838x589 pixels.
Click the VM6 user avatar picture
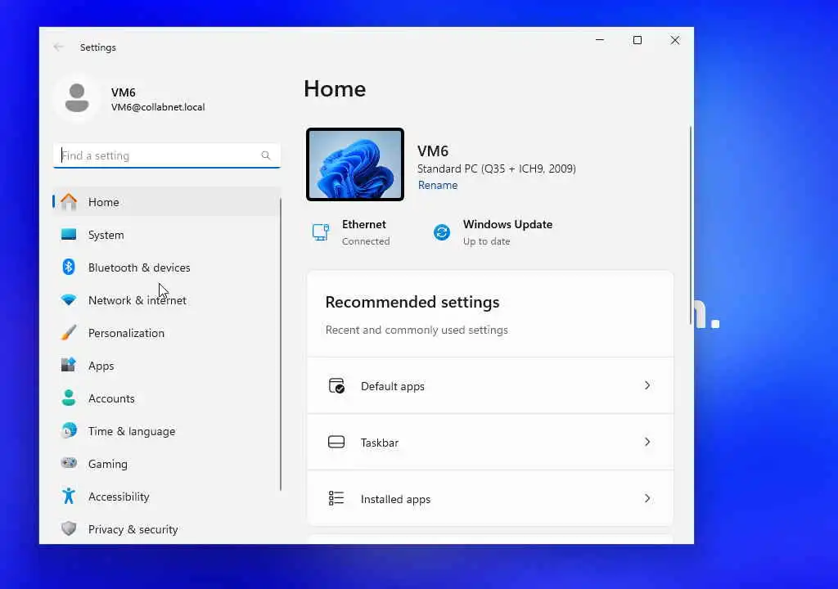click(77, 98)
